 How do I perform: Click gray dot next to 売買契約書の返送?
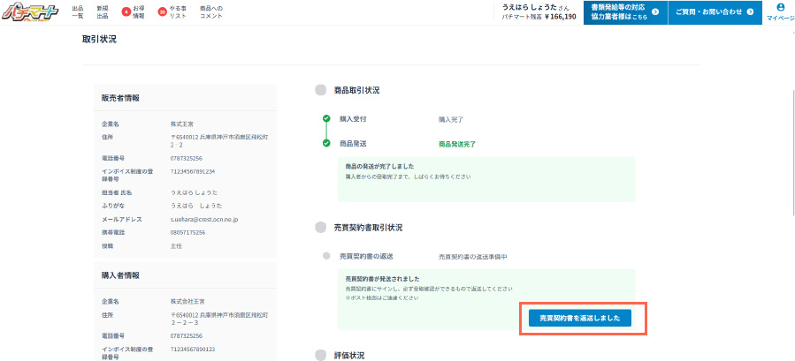(x=326, y=256)
